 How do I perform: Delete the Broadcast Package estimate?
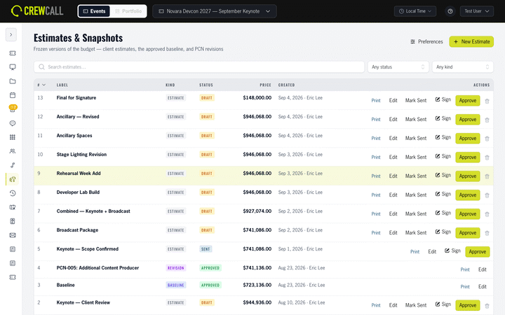(487, 233)
